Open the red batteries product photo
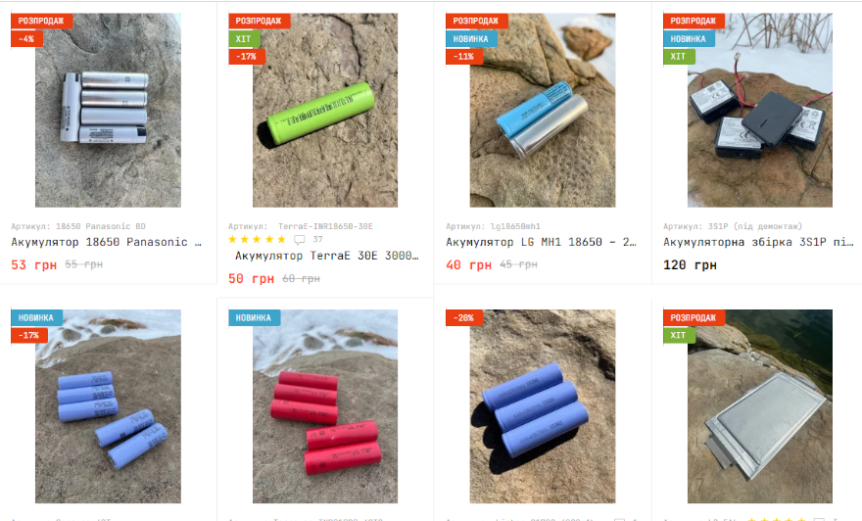The image size is (862, 521). coord(325,406)
